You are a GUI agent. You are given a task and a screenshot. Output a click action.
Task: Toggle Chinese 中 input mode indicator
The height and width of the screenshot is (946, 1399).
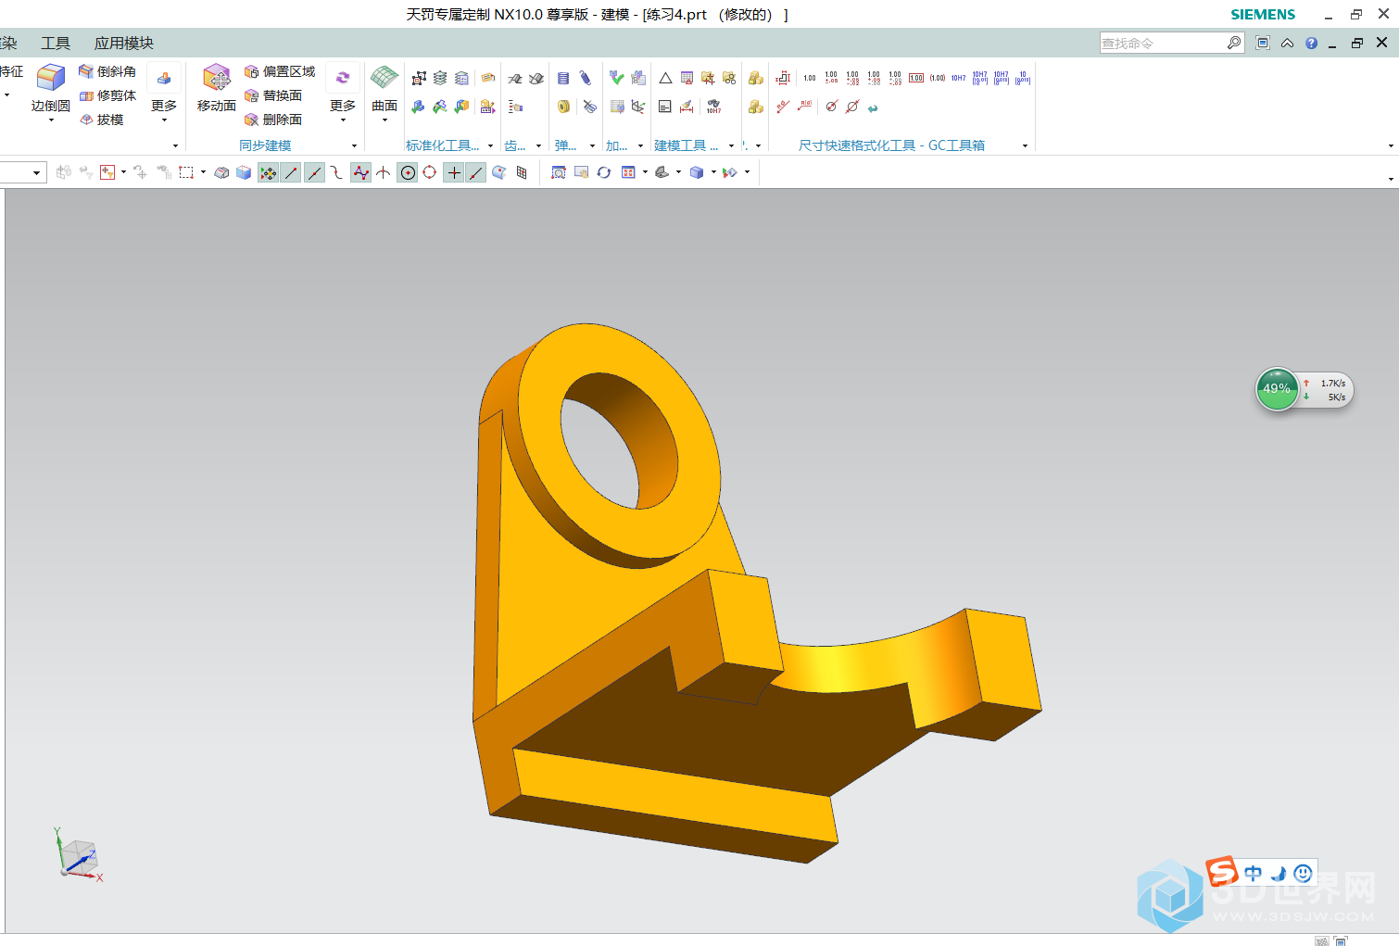[x=1254, y=874]
